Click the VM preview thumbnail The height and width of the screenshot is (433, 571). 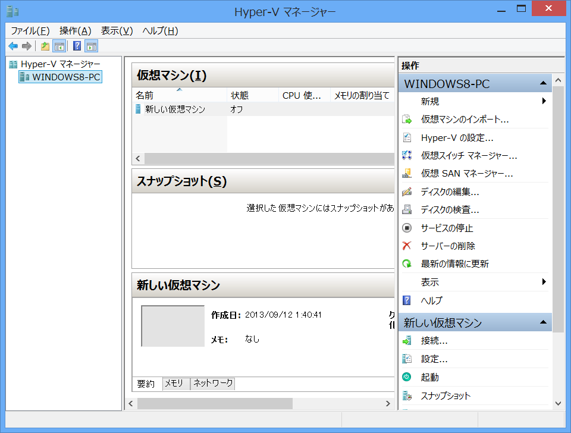(173, 326)
